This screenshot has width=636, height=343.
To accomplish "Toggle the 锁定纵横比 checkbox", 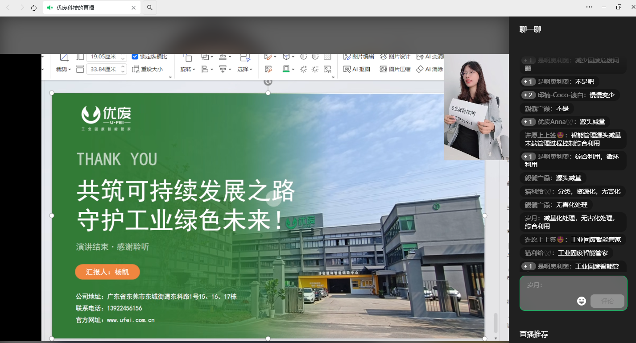I will click(135, 57).
